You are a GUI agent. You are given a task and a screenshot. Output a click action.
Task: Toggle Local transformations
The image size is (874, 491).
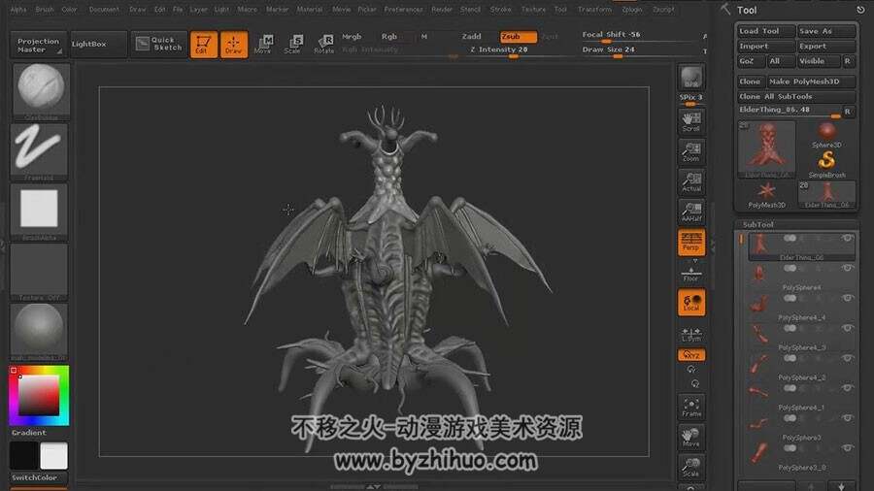pyautogui.click(x=691, y=303)
